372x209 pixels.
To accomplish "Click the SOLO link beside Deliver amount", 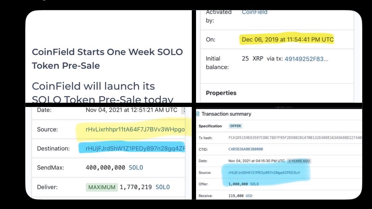I will coord(163,187).
